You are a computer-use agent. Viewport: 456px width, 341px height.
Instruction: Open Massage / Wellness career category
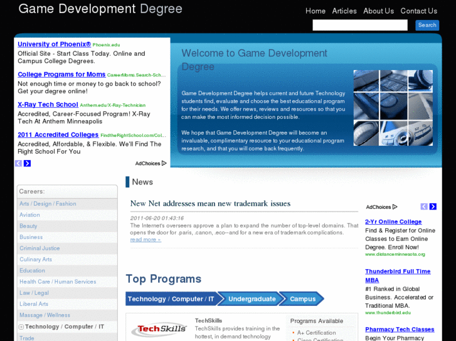click(x=45, y=315)
